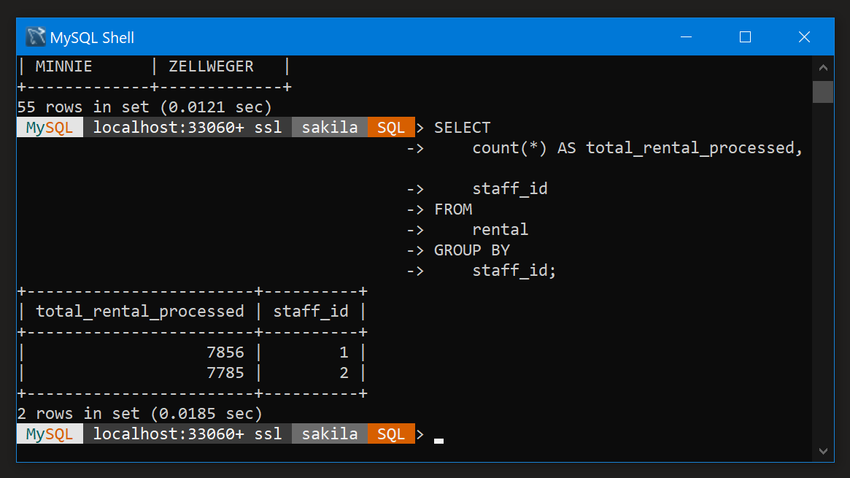Image resolution: width=850 pixels, height=478 pixels.
Task: Click the MySQL badge on the bottom prompt
Action: pos(48,433)
